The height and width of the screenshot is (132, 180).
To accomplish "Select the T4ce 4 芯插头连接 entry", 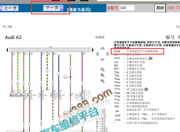I will tap(128, 82).
